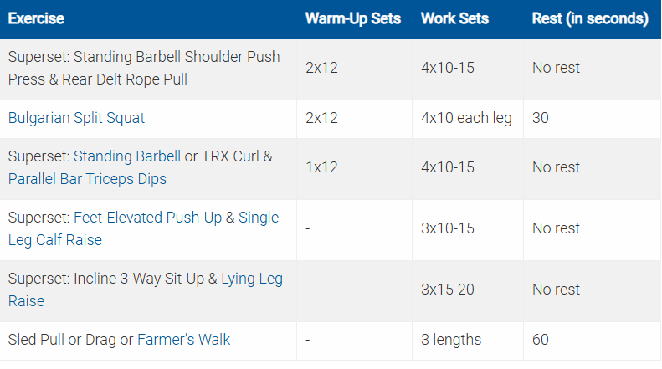Click the Farmer's Walk link

183,339
